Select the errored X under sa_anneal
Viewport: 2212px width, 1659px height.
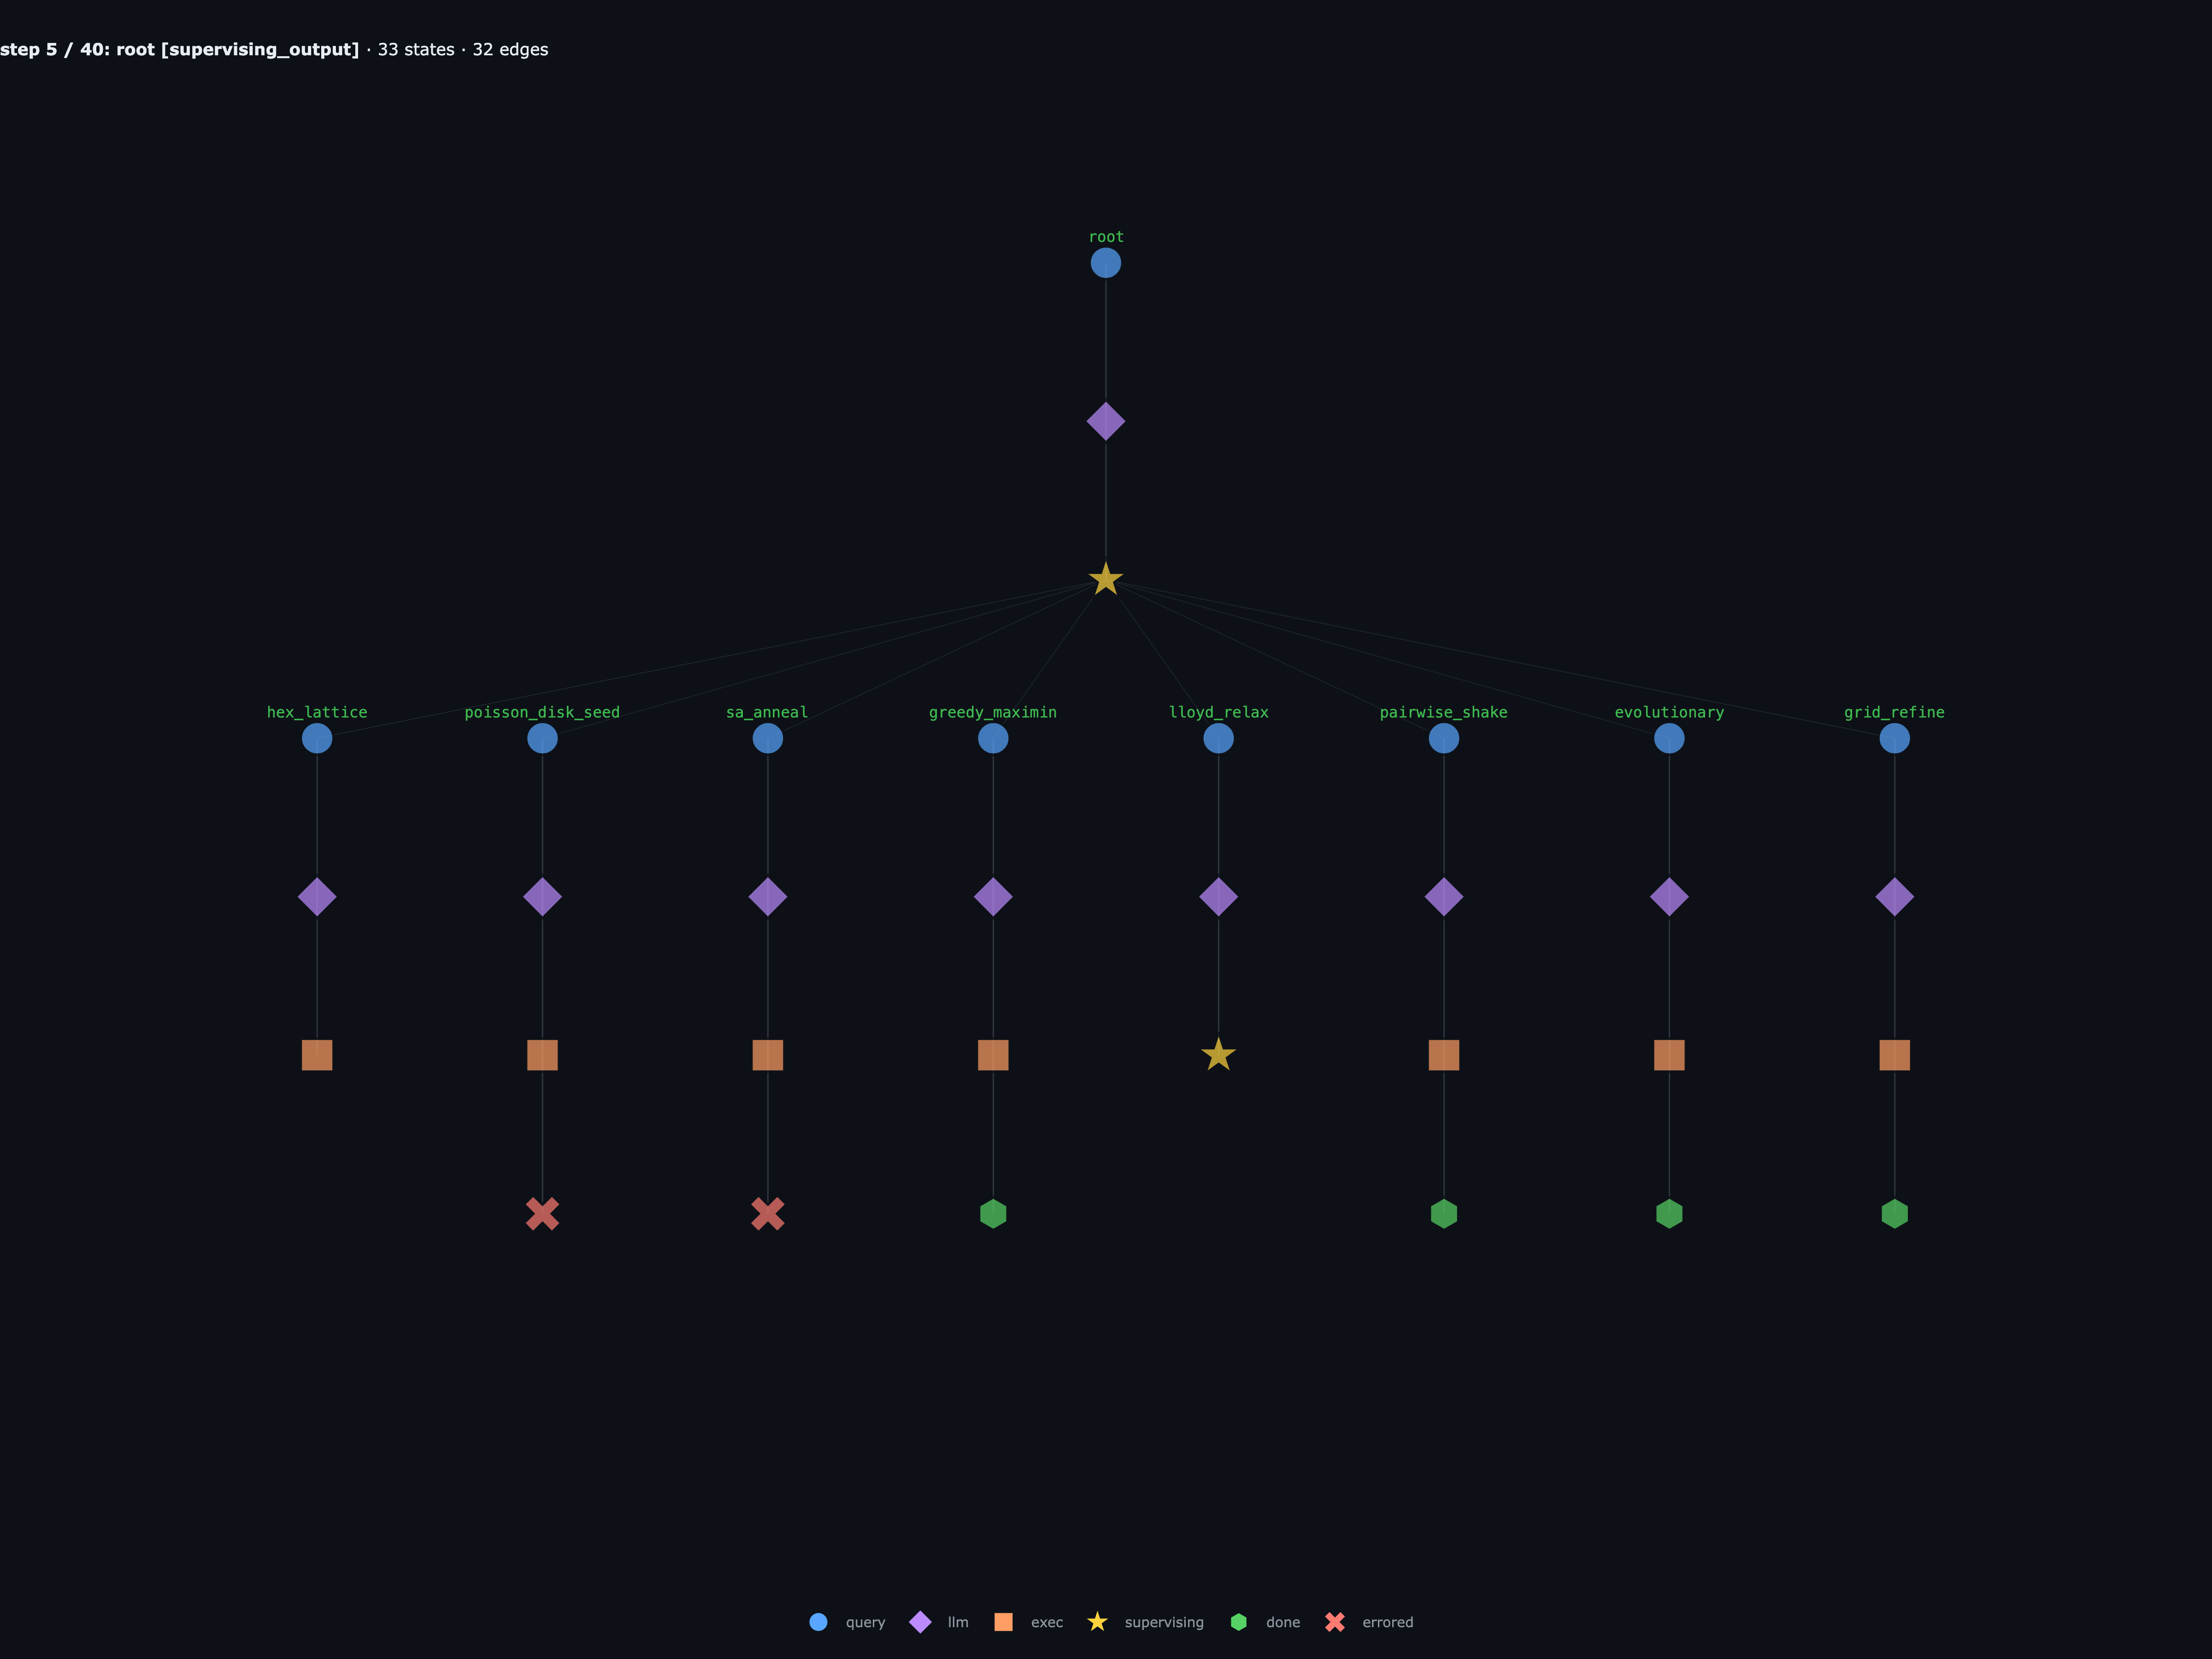(768, 1214)
